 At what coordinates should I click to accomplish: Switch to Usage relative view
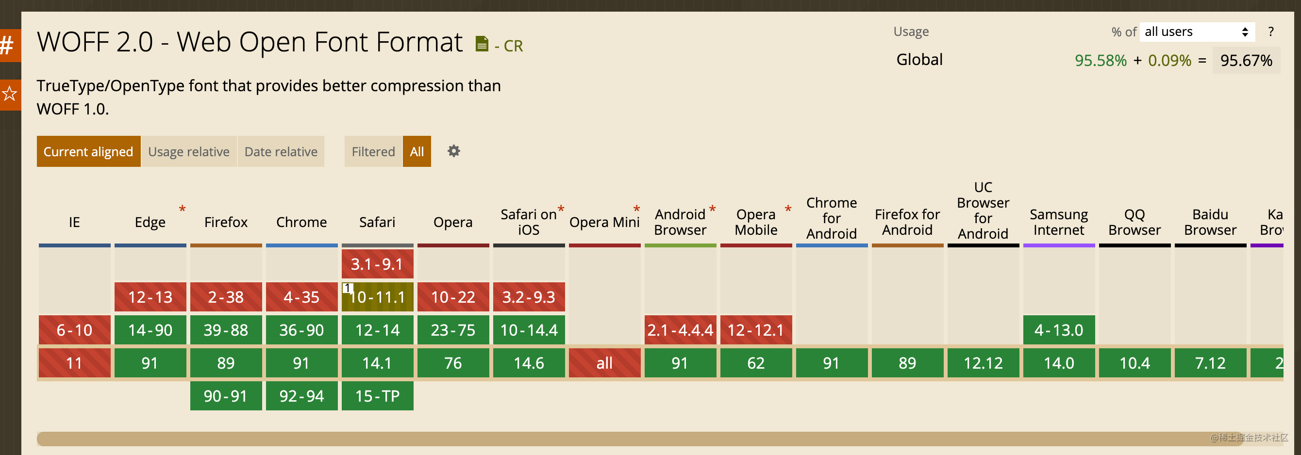[189, 151]
